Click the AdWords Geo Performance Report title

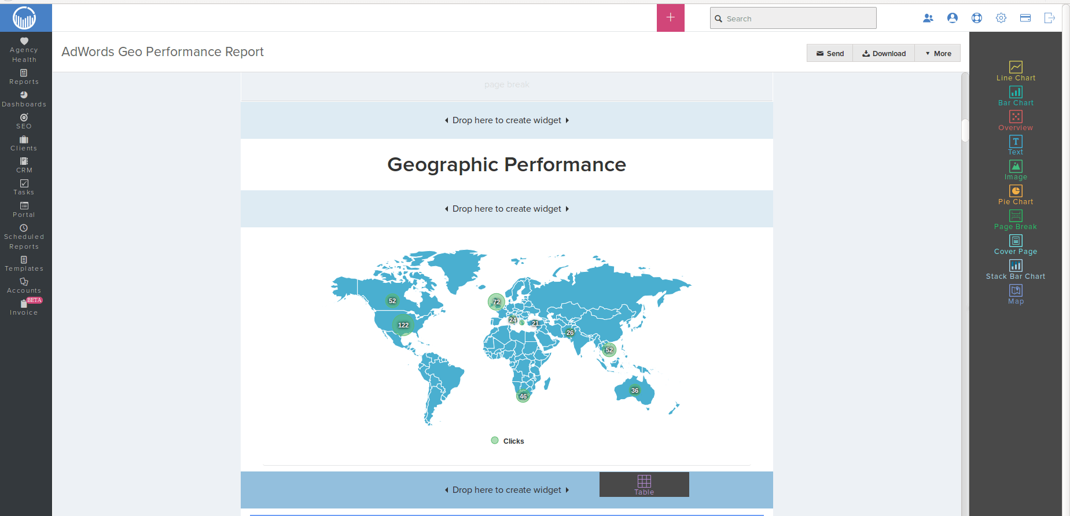click(x=163, y=52)
